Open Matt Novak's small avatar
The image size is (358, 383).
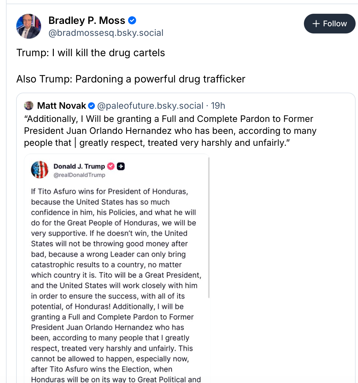point(29,105)
